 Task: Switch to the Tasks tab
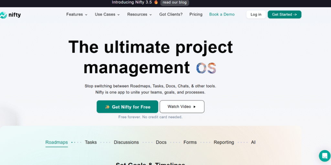coord(91,142)
